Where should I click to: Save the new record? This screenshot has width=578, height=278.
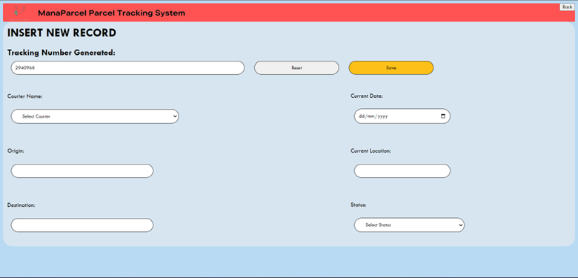pos(391,68)
